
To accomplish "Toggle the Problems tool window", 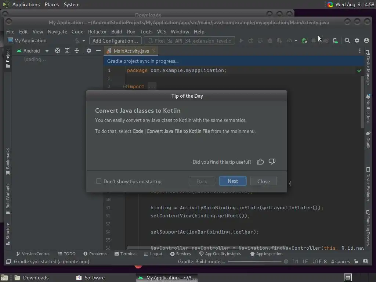I will (x=95, y=254).
